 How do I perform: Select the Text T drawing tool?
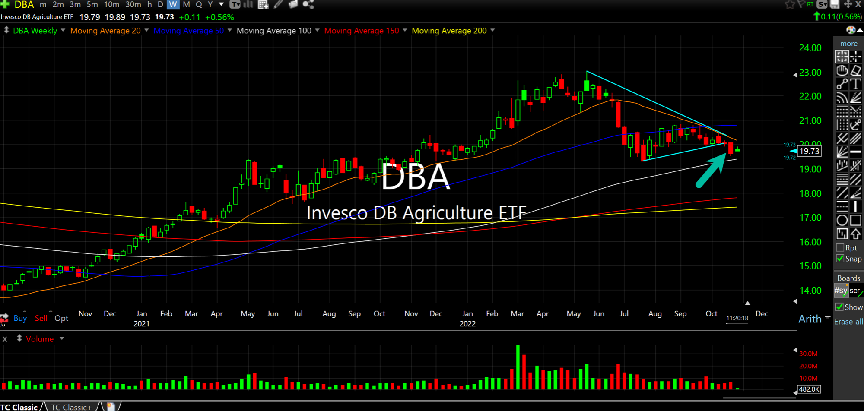856,84
